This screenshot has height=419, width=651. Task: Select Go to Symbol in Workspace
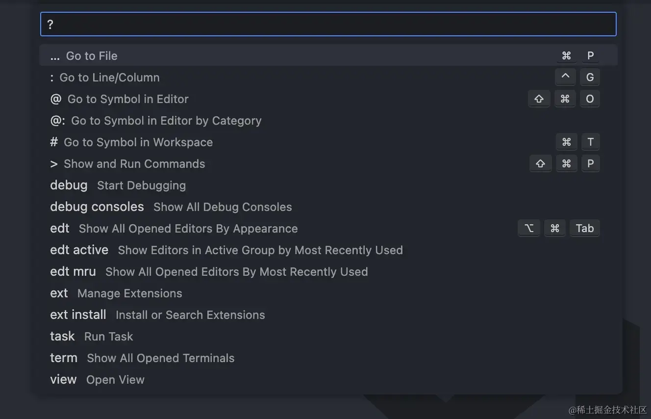tap(138, 142)
